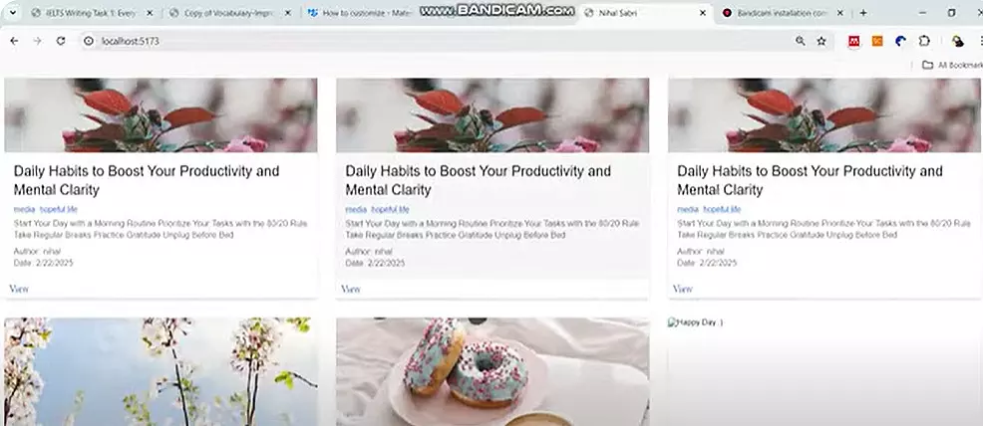Open the tab search dropdown arrow
The height and width of the screenshot is (426, 983).
(x=13, y=13)
